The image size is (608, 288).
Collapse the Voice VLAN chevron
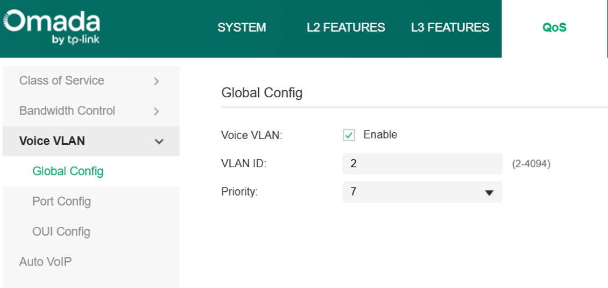tap(159, 142)
